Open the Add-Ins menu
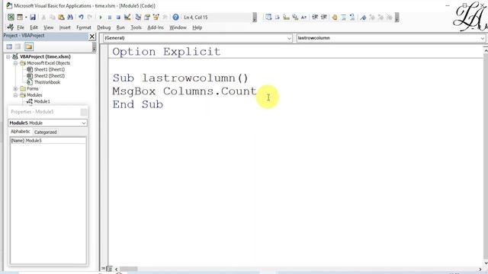This screenshot has height=274, width=488. tap(156, 27)
